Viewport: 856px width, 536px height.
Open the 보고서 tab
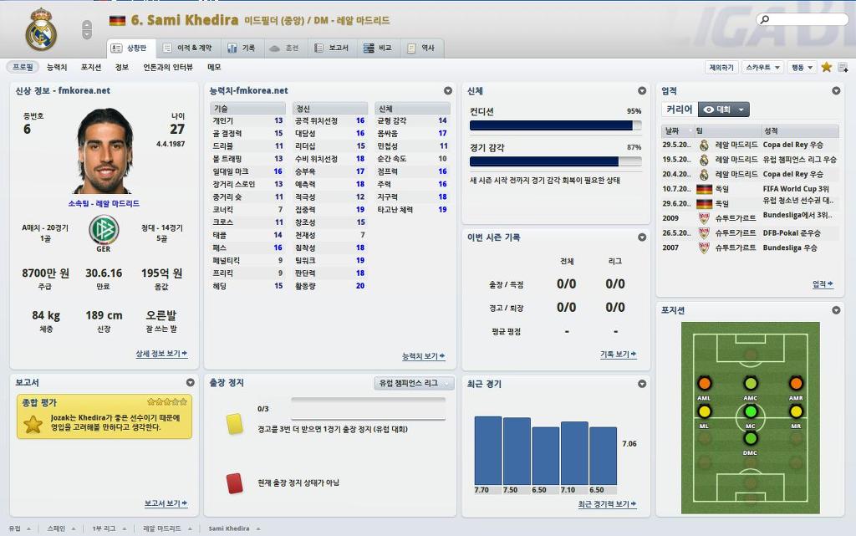pos(332,48)
